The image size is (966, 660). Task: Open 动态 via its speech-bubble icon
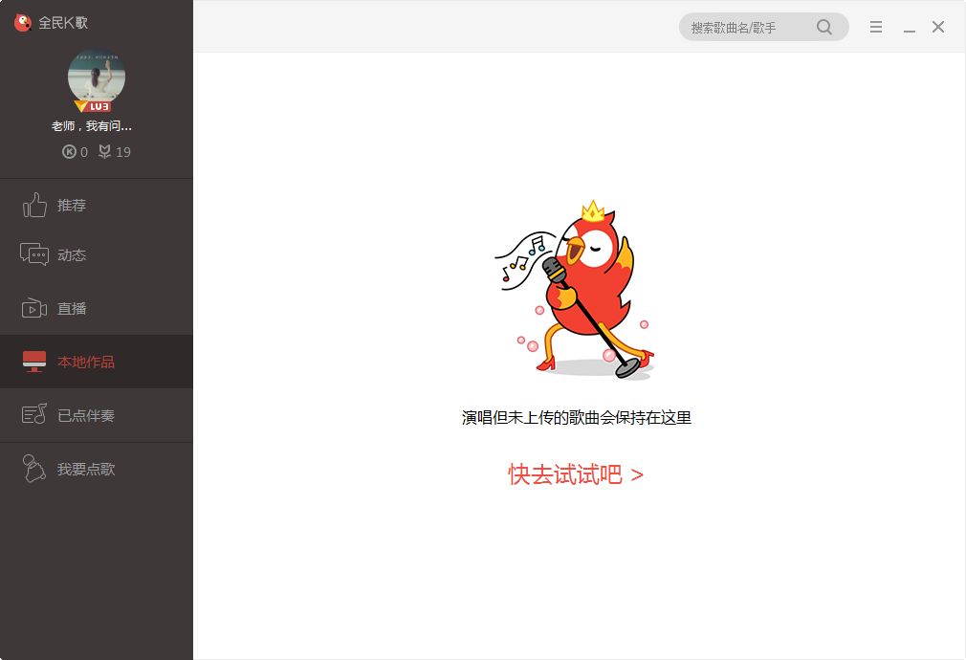34,254
